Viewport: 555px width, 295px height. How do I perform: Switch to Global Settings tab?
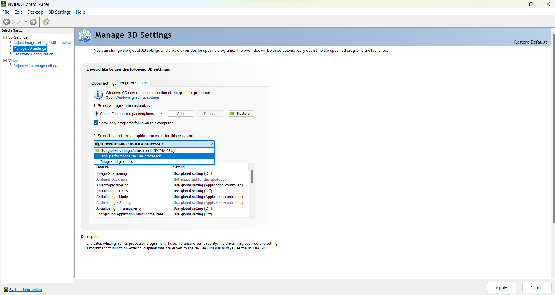[104, 84]
